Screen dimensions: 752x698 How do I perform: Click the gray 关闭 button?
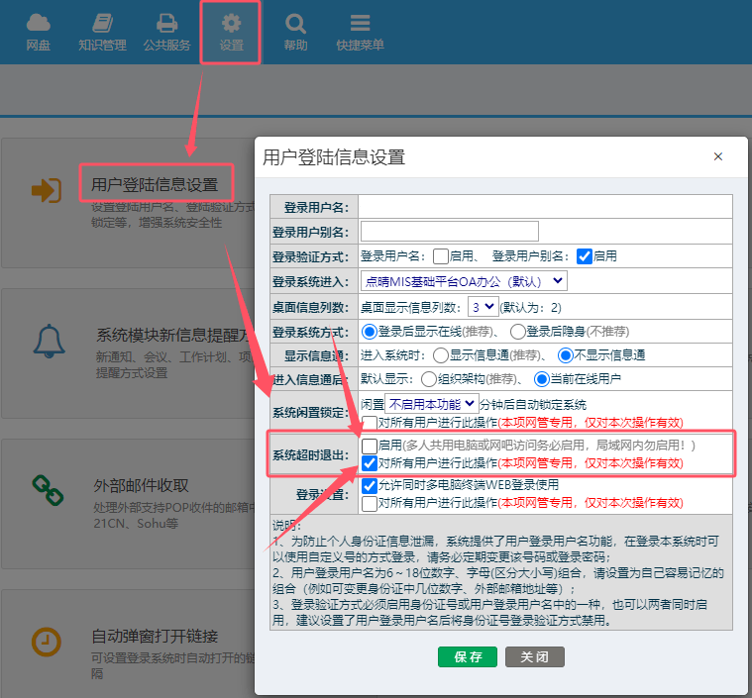point(534,657)
